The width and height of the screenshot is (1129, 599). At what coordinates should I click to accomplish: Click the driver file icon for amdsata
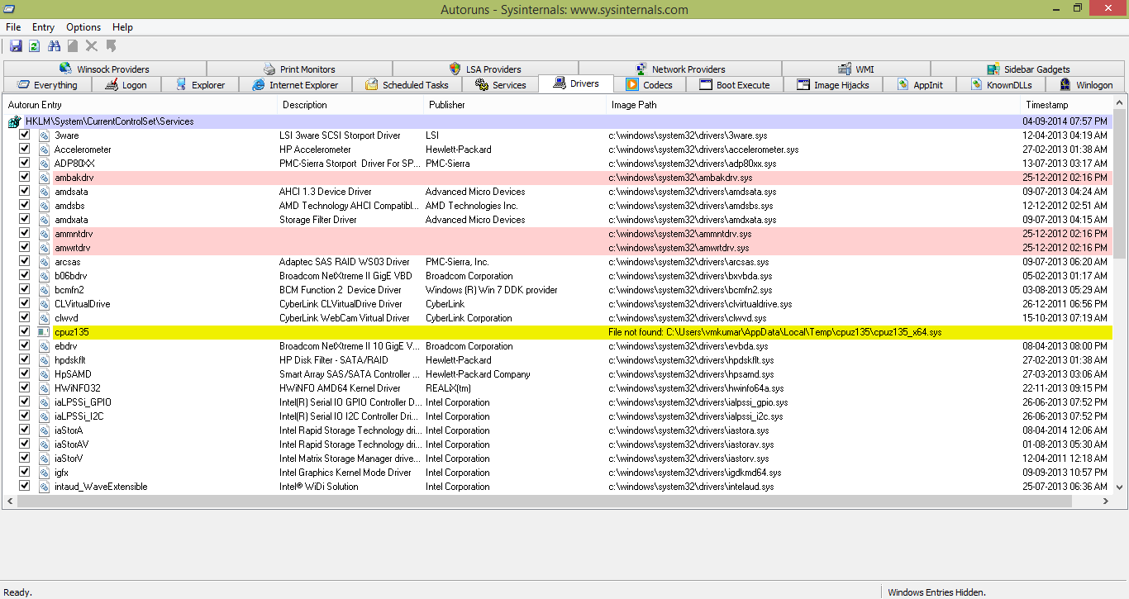pyautogui.click(x=45, y=192)
